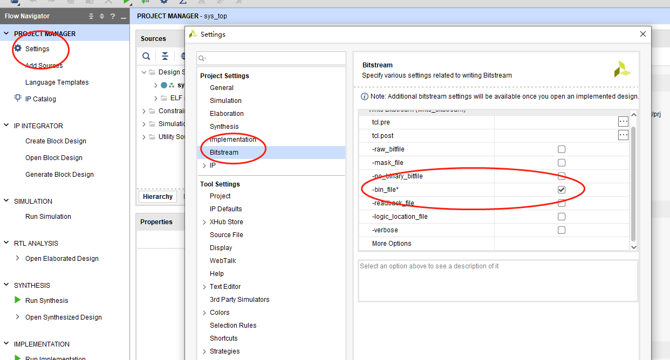Open Language Templates
This screenshot has height=360, width=670.
click(57, 82)
